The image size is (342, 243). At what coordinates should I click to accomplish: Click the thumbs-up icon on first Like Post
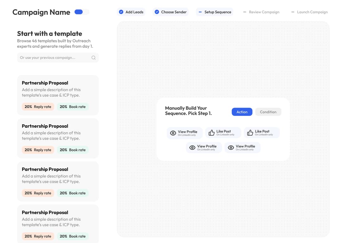pyautogui.click(x=212, y=133)
